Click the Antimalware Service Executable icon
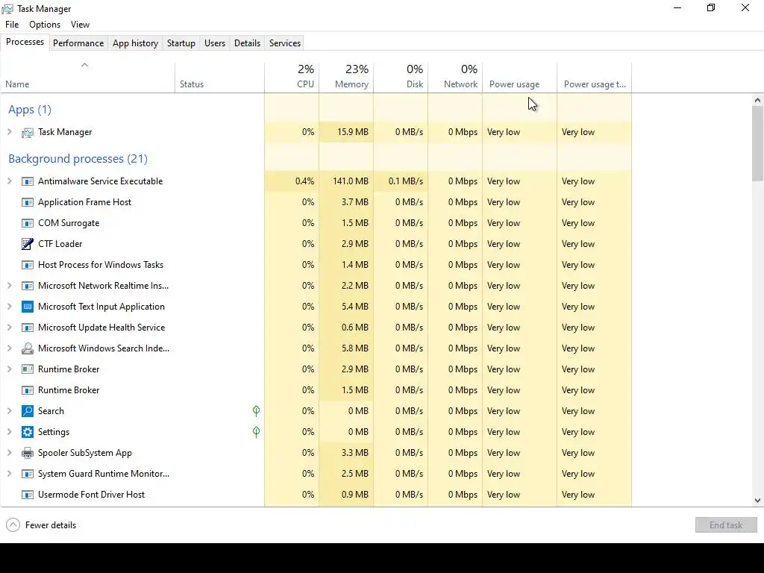Image resolution: width=764 pixels, height=573 pixels. point(28,181)
